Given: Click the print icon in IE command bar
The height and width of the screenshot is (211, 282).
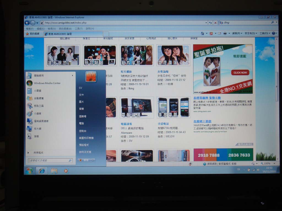Looking at the screenshot, I should 225,33.
